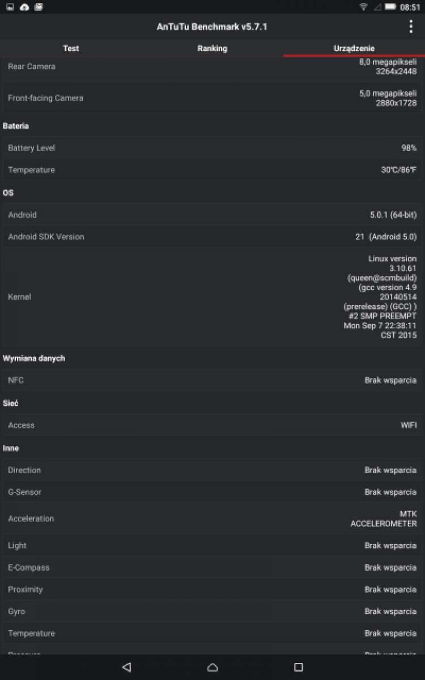Viewport: 425px width, 680px height.
Task: Tap the clock showing 08:51
Action: pyautogui.click(x=410, y=7)
